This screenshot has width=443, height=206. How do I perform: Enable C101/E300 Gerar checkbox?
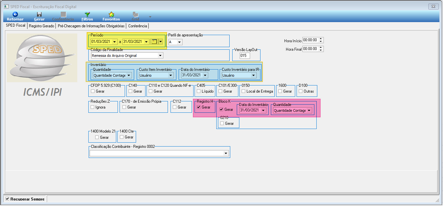(x=221, y=91)
